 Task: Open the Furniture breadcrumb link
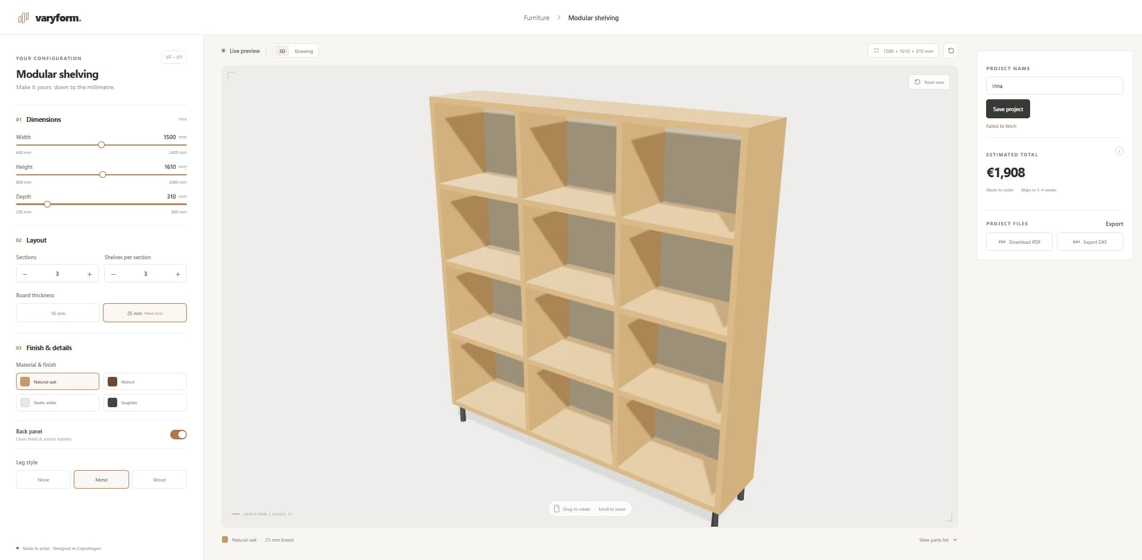tap(536, 18)
